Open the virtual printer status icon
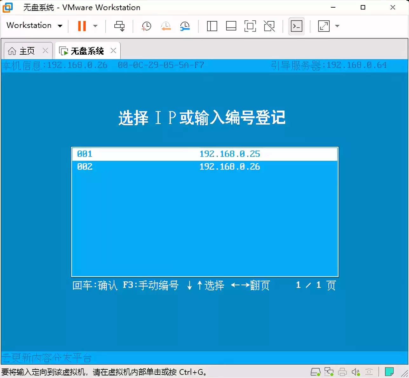This screenshot has width=409, height=378. [x=342, y=371]
